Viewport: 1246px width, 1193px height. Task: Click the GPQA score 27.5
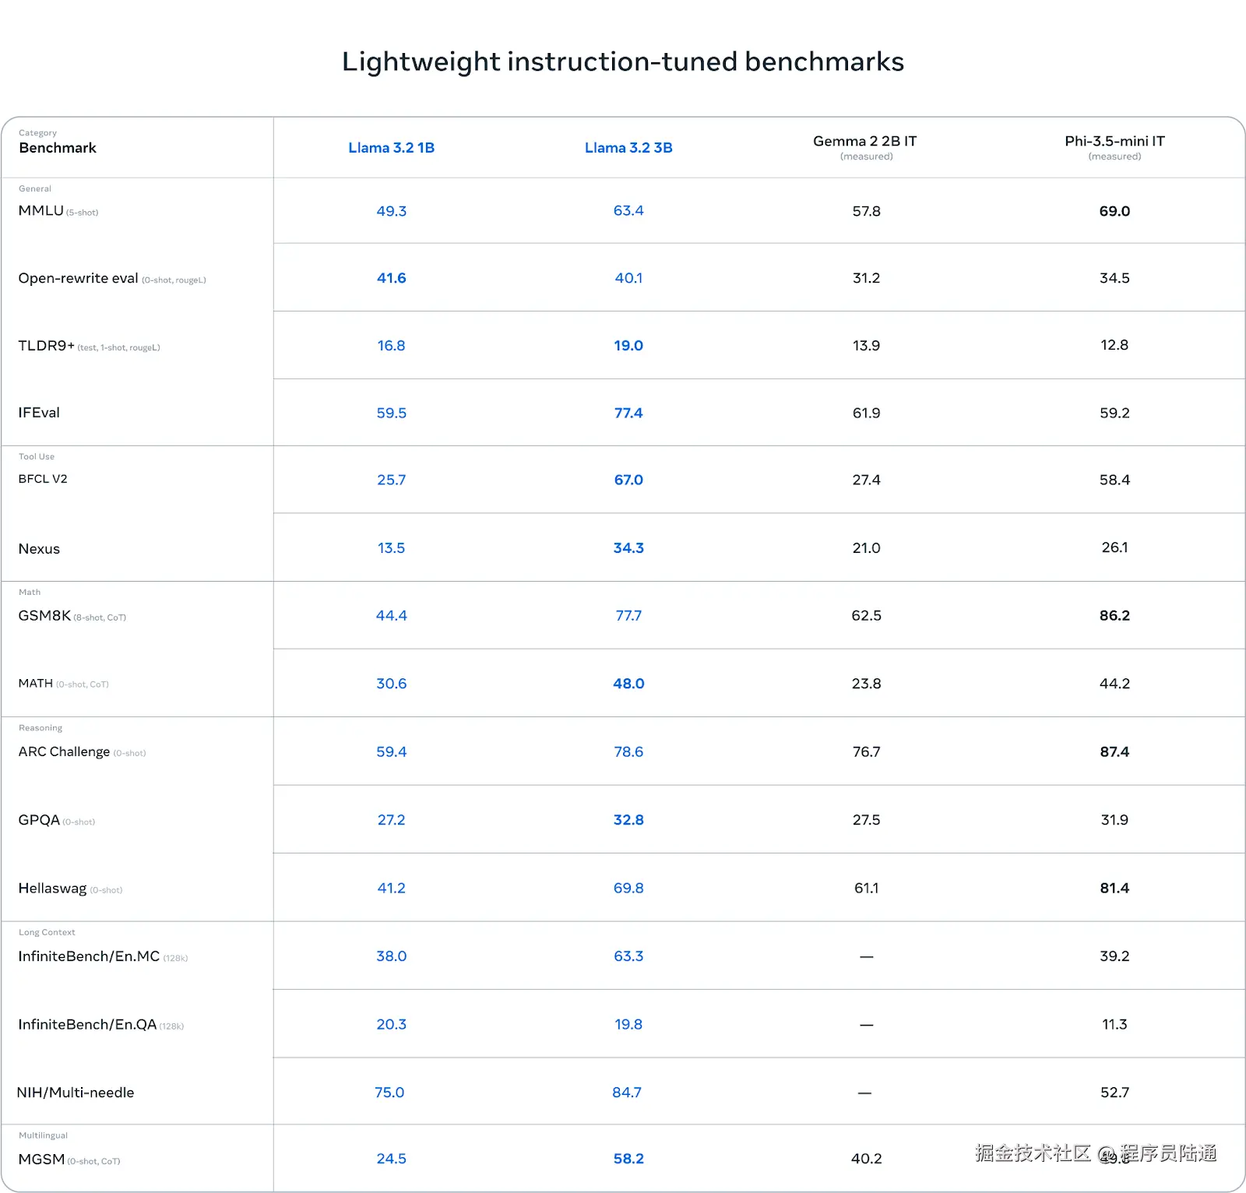click(x=866, y=820)
